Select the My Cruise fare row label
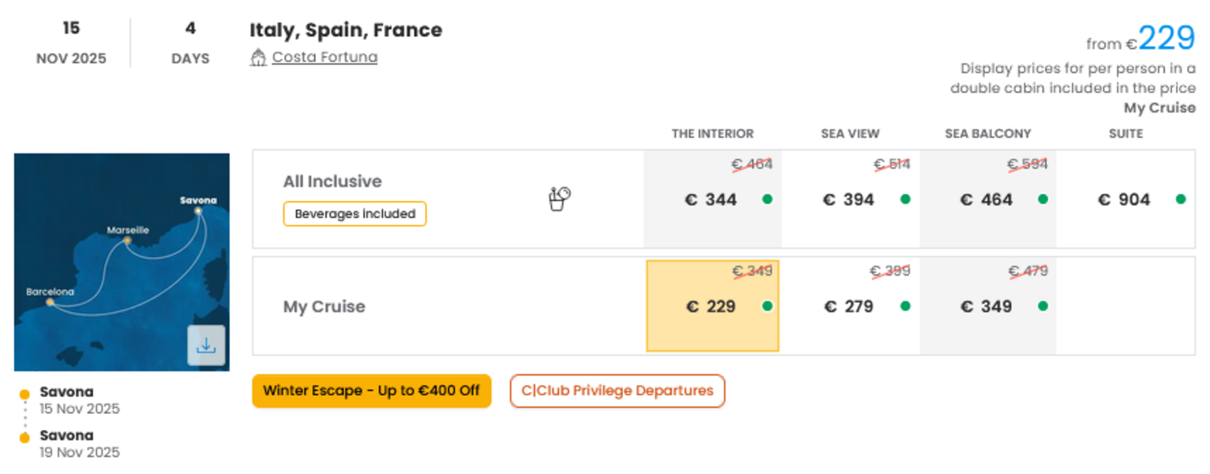Viewport: 1210px width, 474px height. [x=324, y=306]
